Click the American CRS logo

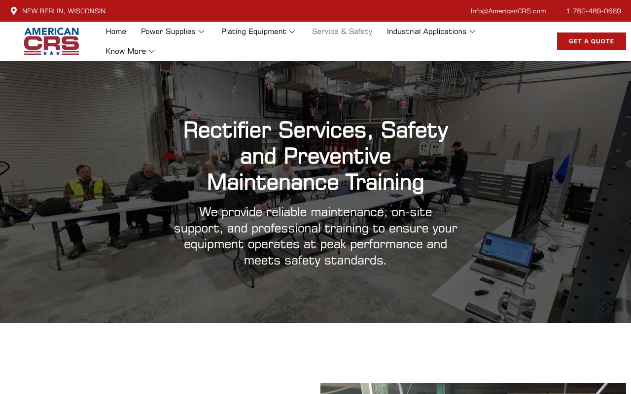pyautogui.click(x=51, y=41)
